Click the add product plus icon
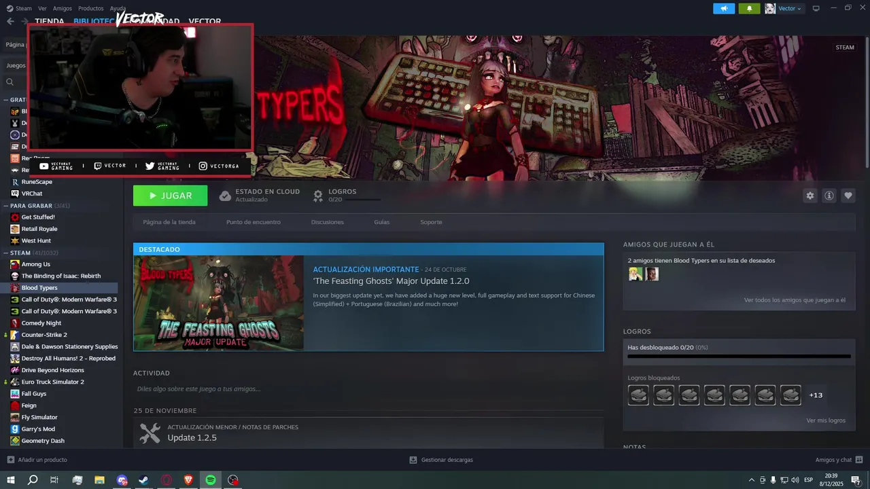 point(10,460)
